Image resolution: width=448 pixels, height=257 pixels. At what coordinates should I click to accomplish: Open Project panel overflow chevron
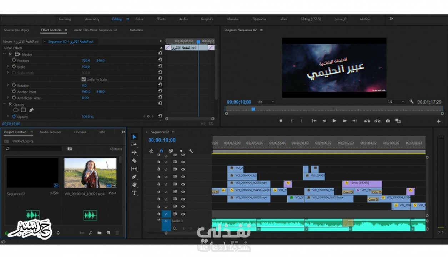point(124,132)
